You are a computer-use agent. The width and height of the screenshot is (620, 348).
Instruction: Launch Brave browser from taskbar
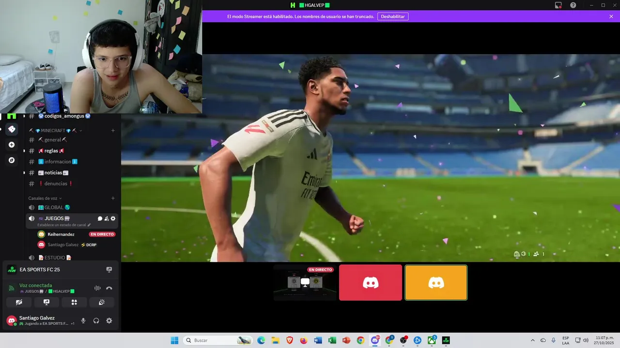290,340
